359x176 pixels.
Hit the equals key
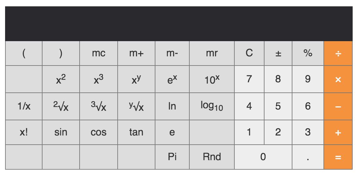[x=338, y=157]
